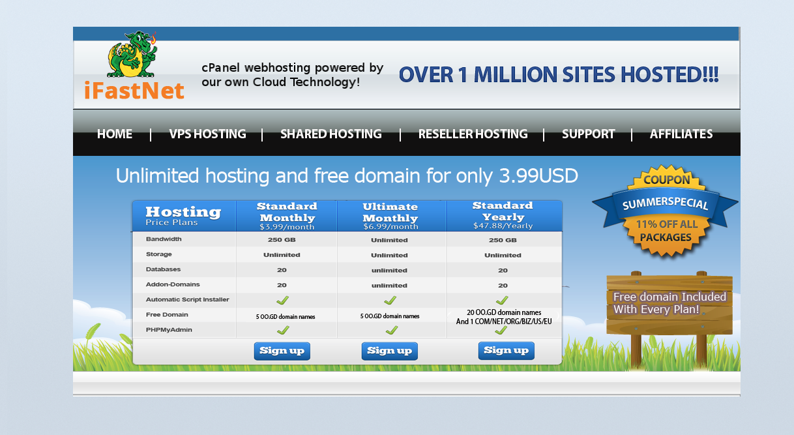Image resolution: width=794 pixels, height=435 pixels.
Task: Click 250 GB bandwidth under Standard Yearly
Action: (503, 240)
